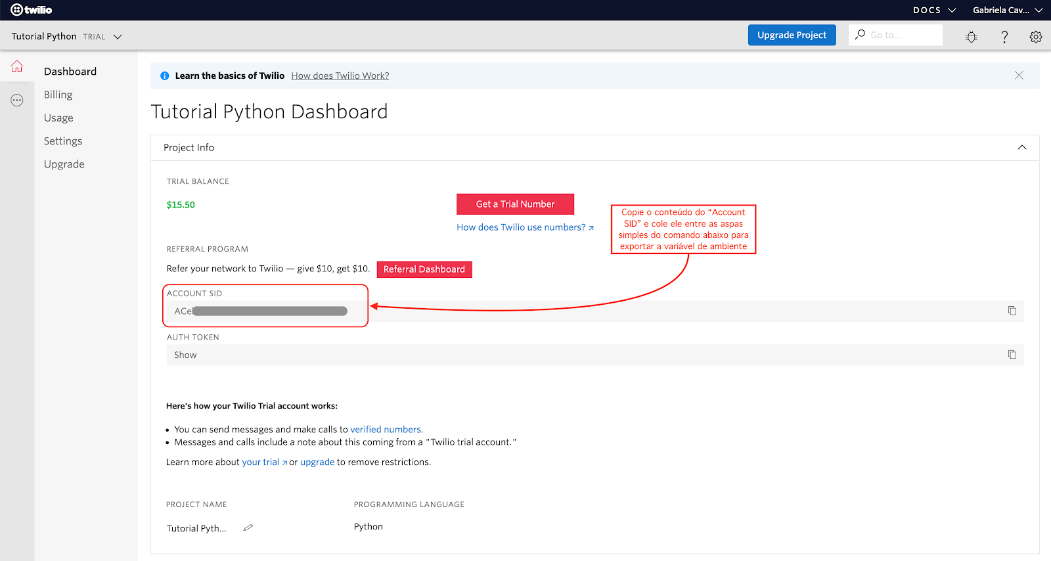Open the Tutorial Python project switcher
Image resolution: width=1051 pixels, height=561 pixels.
pos(67,37)
